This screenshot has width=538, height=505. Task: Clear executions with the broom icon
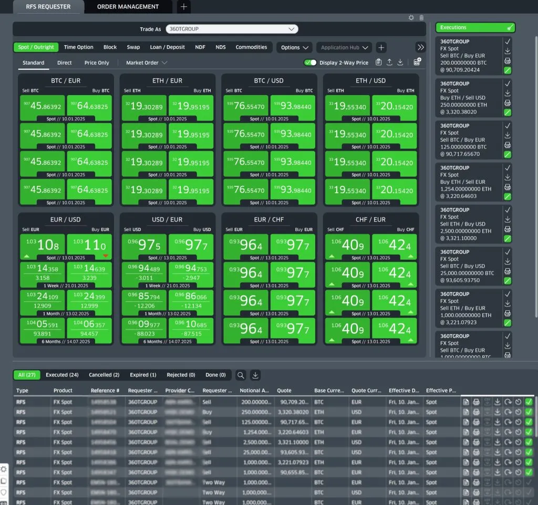point(510,27)
